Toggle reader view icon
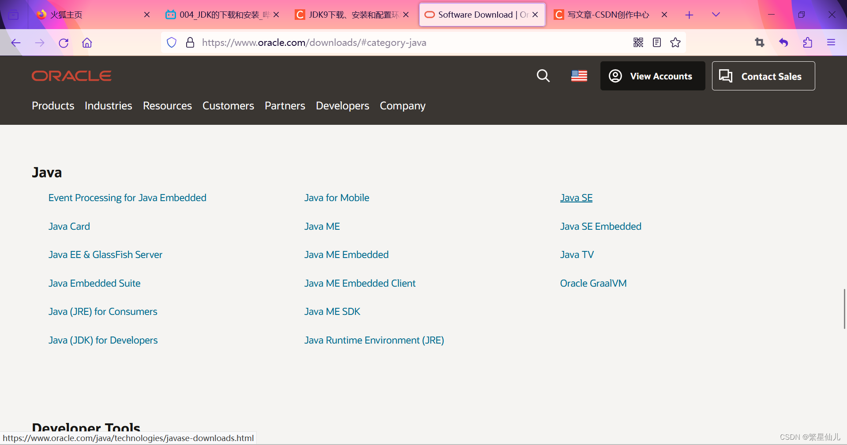The image size is (847, 445). [657, 42]
